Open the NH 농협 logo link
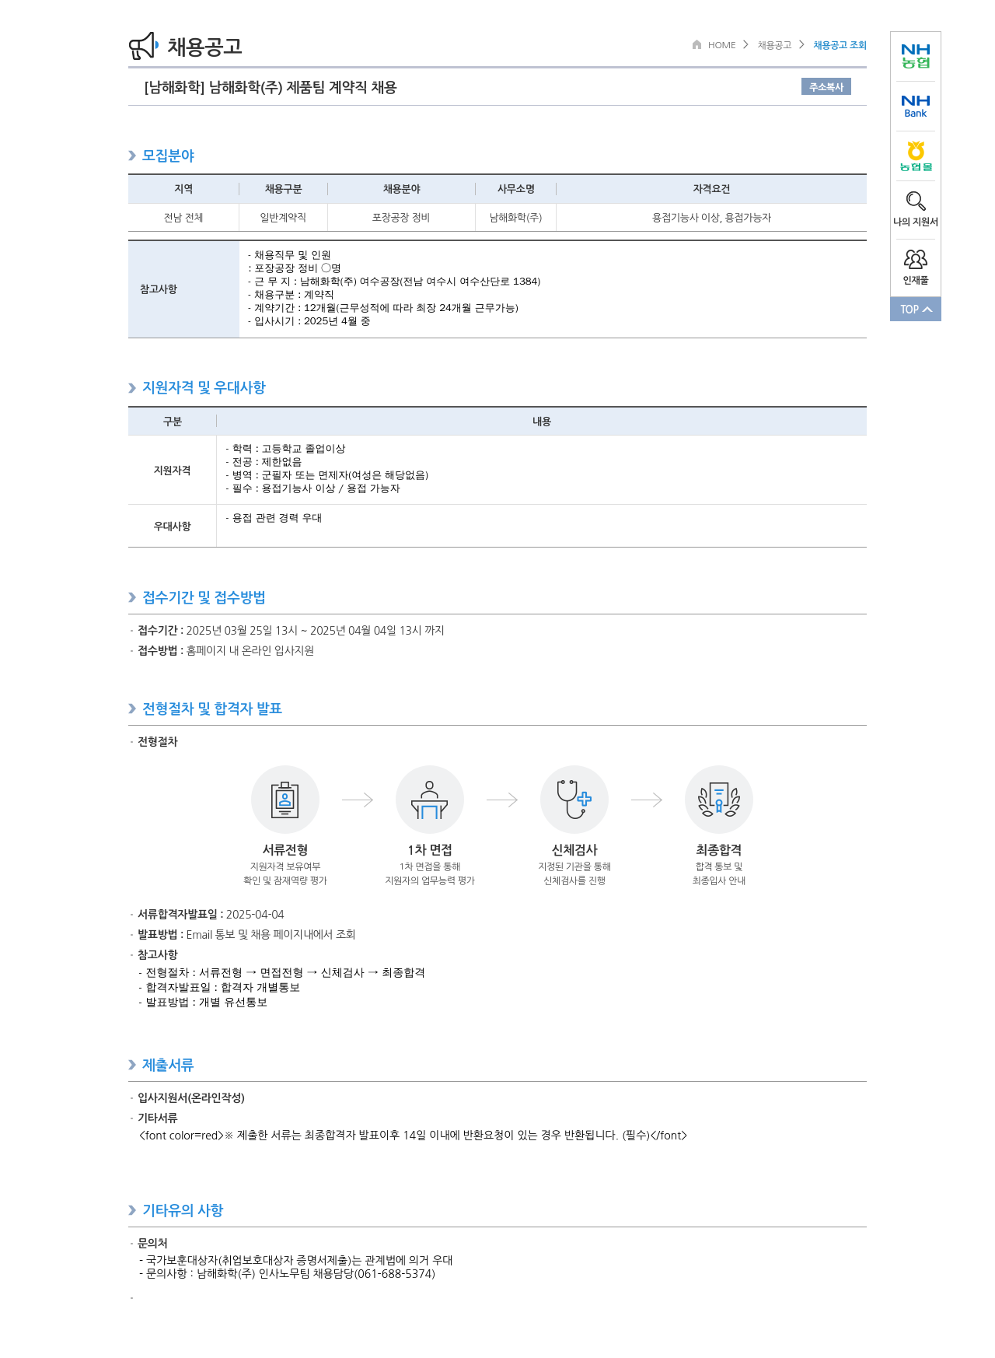 tap(916, 56)
